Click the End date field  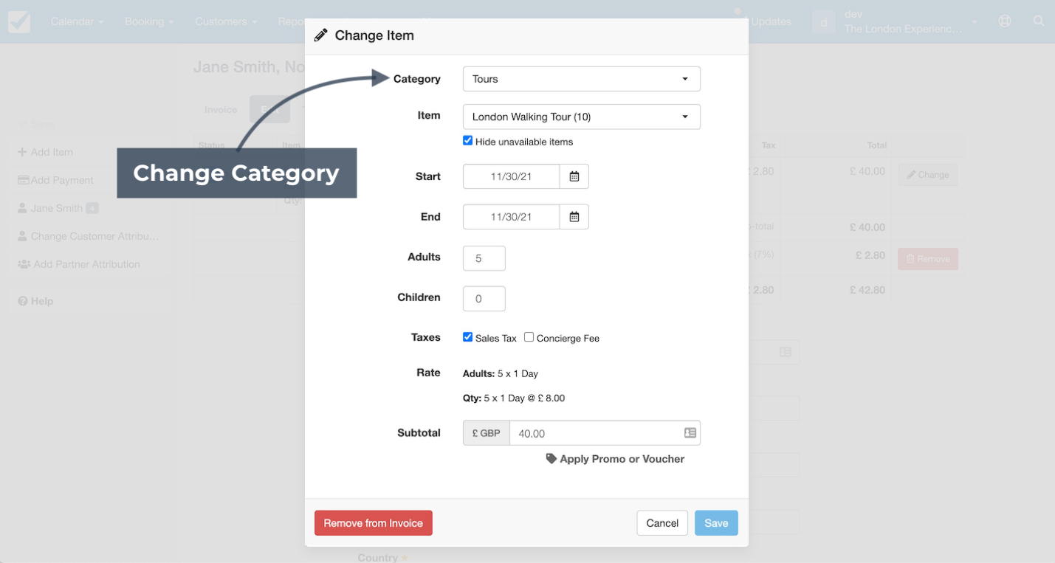pos(511,217)
